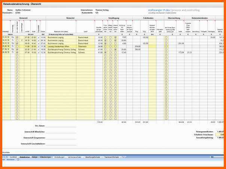Open the Belege sheet tab
The height and width of the screenshot is (169, 226).
34,157
